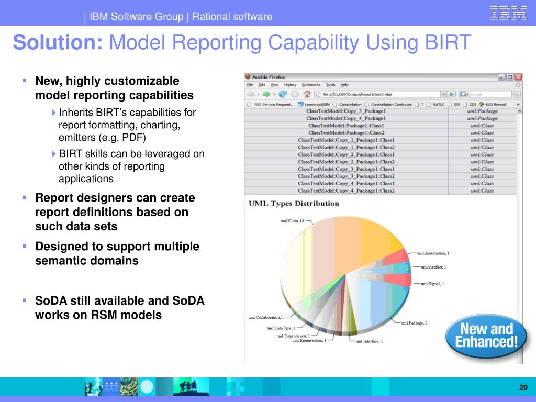The image size is (536, 402).
Task: Reload the page with the blue Reload icon
Action: tap(283, 94)
